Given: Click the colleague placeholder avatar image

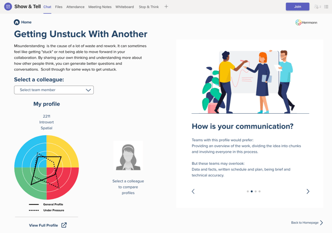Looking at the screenshot, I should (x=128, y=156).
